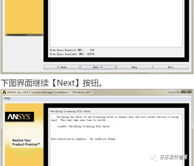Click the Chinese instruction text mentioning Next

(52, 83)
